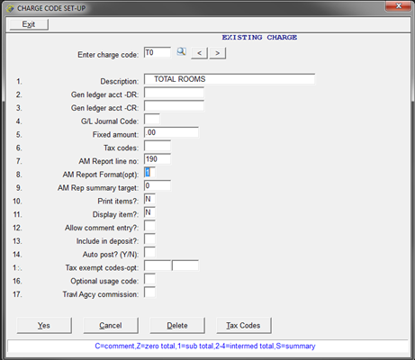415x360 pixels.
Task: Click the Delete button
Action: [x=177, y=326]
